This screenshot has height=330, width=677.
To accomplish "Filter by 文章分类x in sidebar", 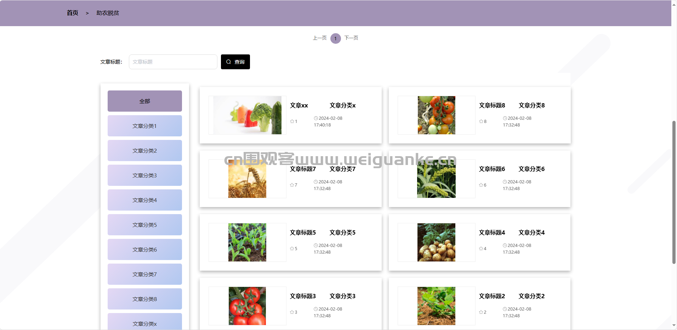I will click(145, 322).
